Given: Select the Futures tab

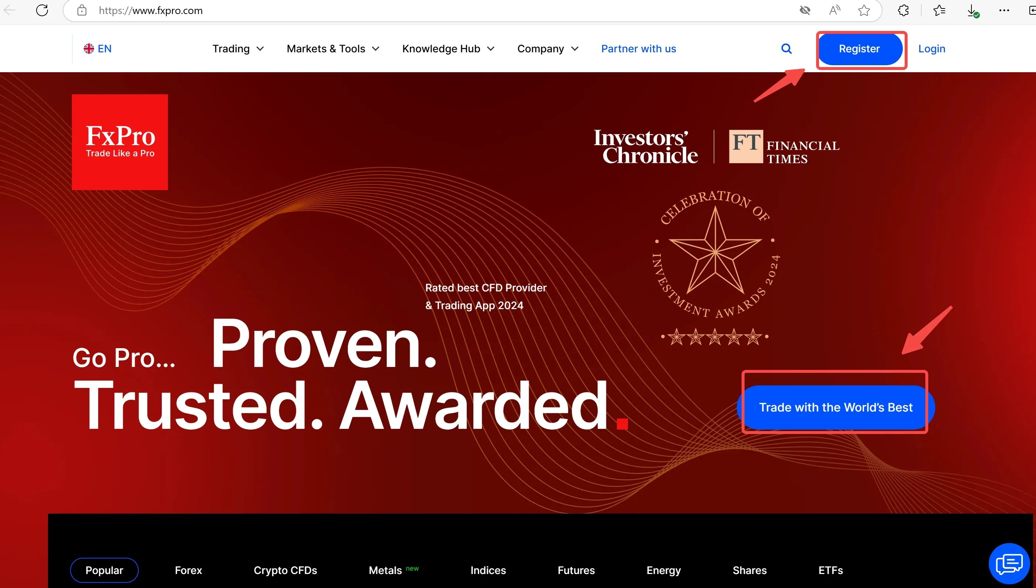Looking at the screenshot, I should (576, 570).
